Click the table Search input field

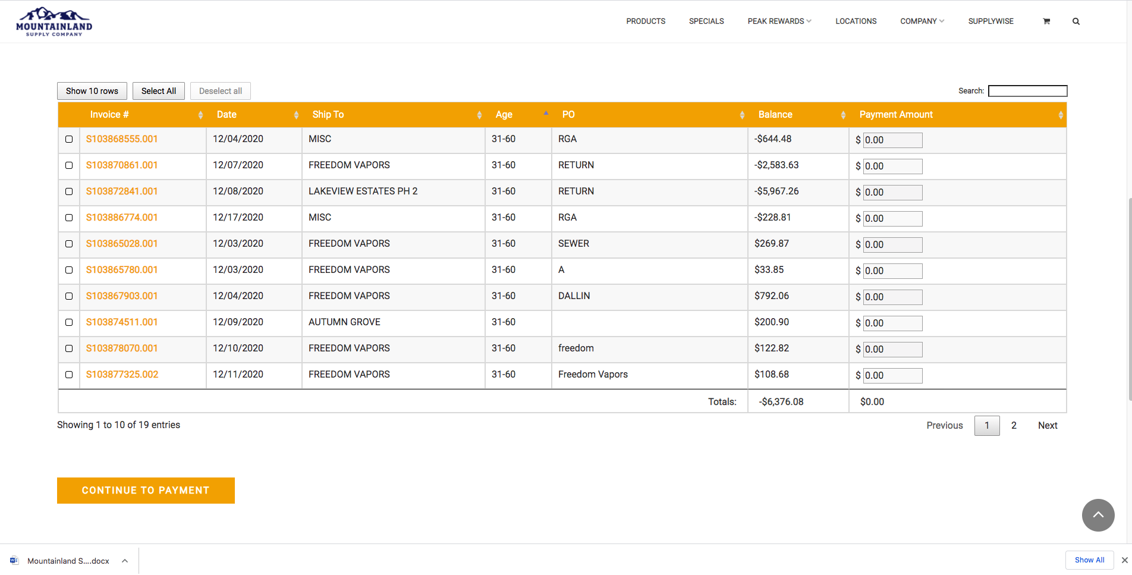click(1027, 91)
